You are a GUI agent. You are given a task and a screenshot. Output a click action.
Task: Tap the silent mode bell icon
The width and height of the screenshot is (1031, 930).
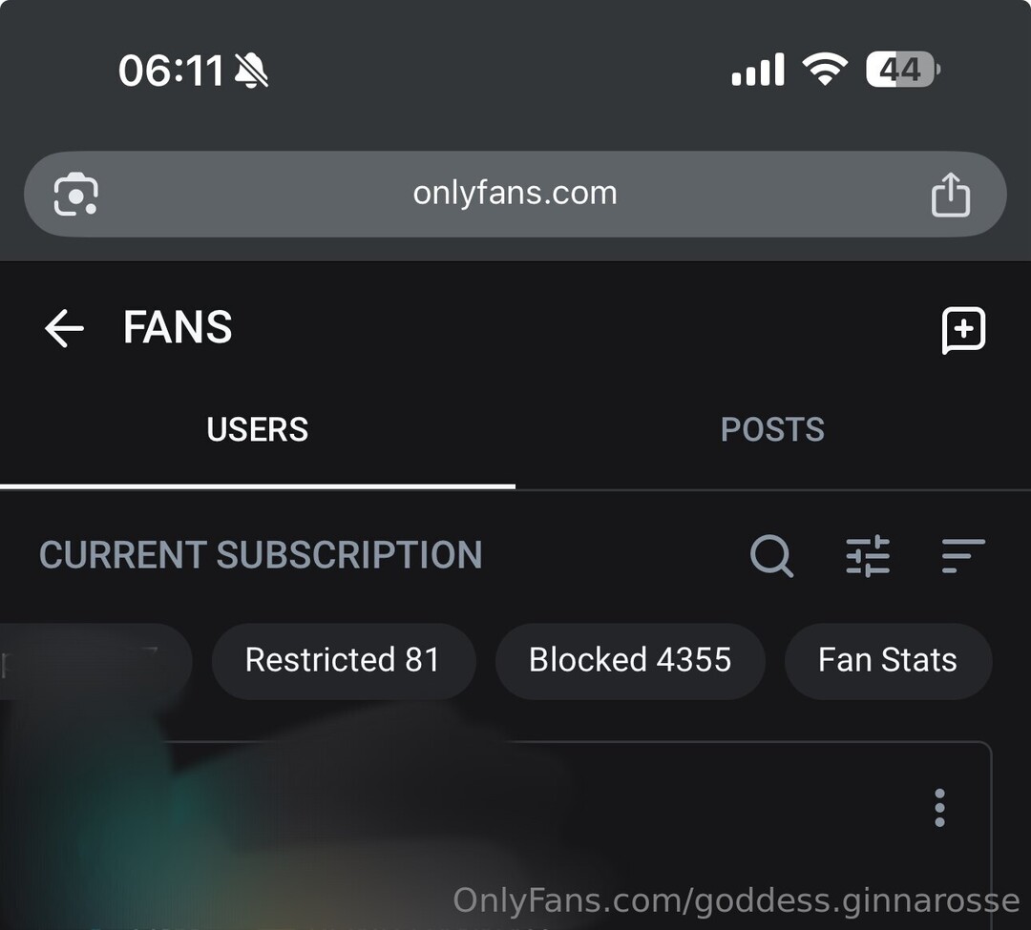click(251, 71)
